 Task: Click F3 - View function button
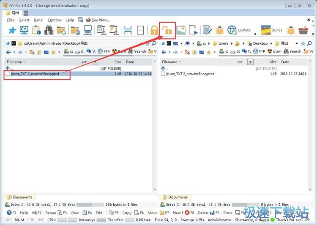68,213
